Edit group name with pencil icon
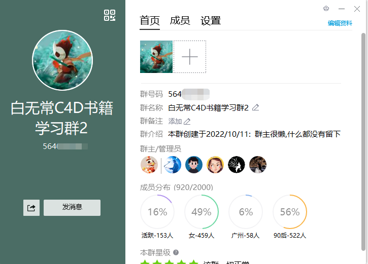 [255, 107]
